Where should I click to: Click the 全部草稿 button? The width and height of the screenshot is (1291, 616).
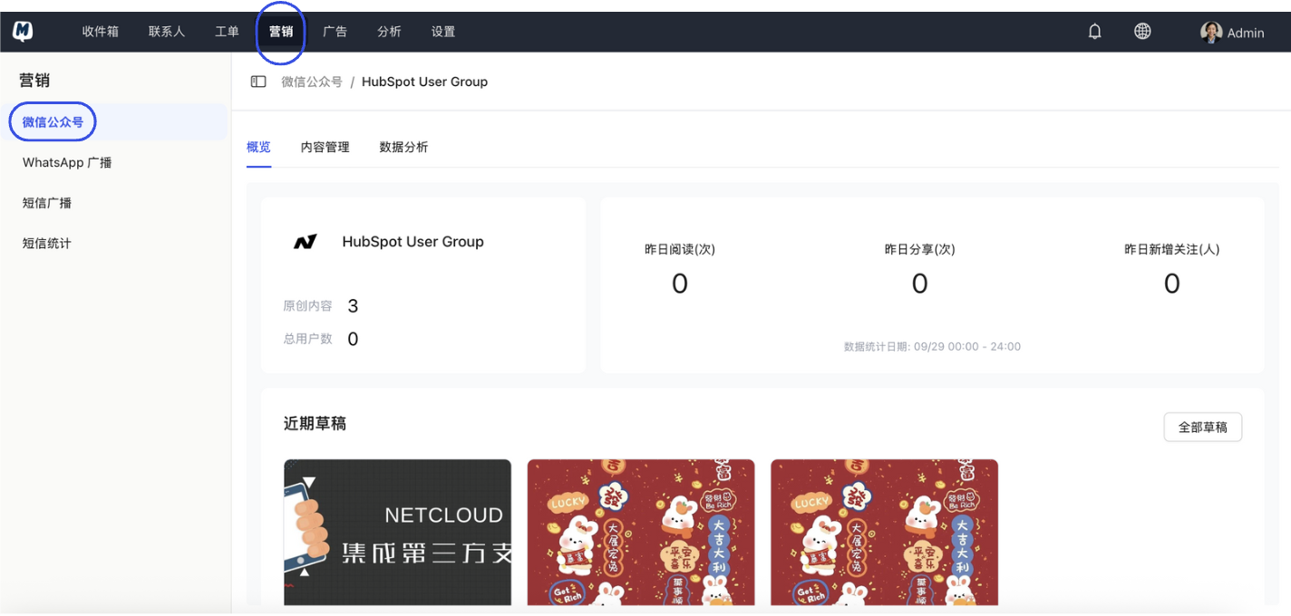[1202, 426]
